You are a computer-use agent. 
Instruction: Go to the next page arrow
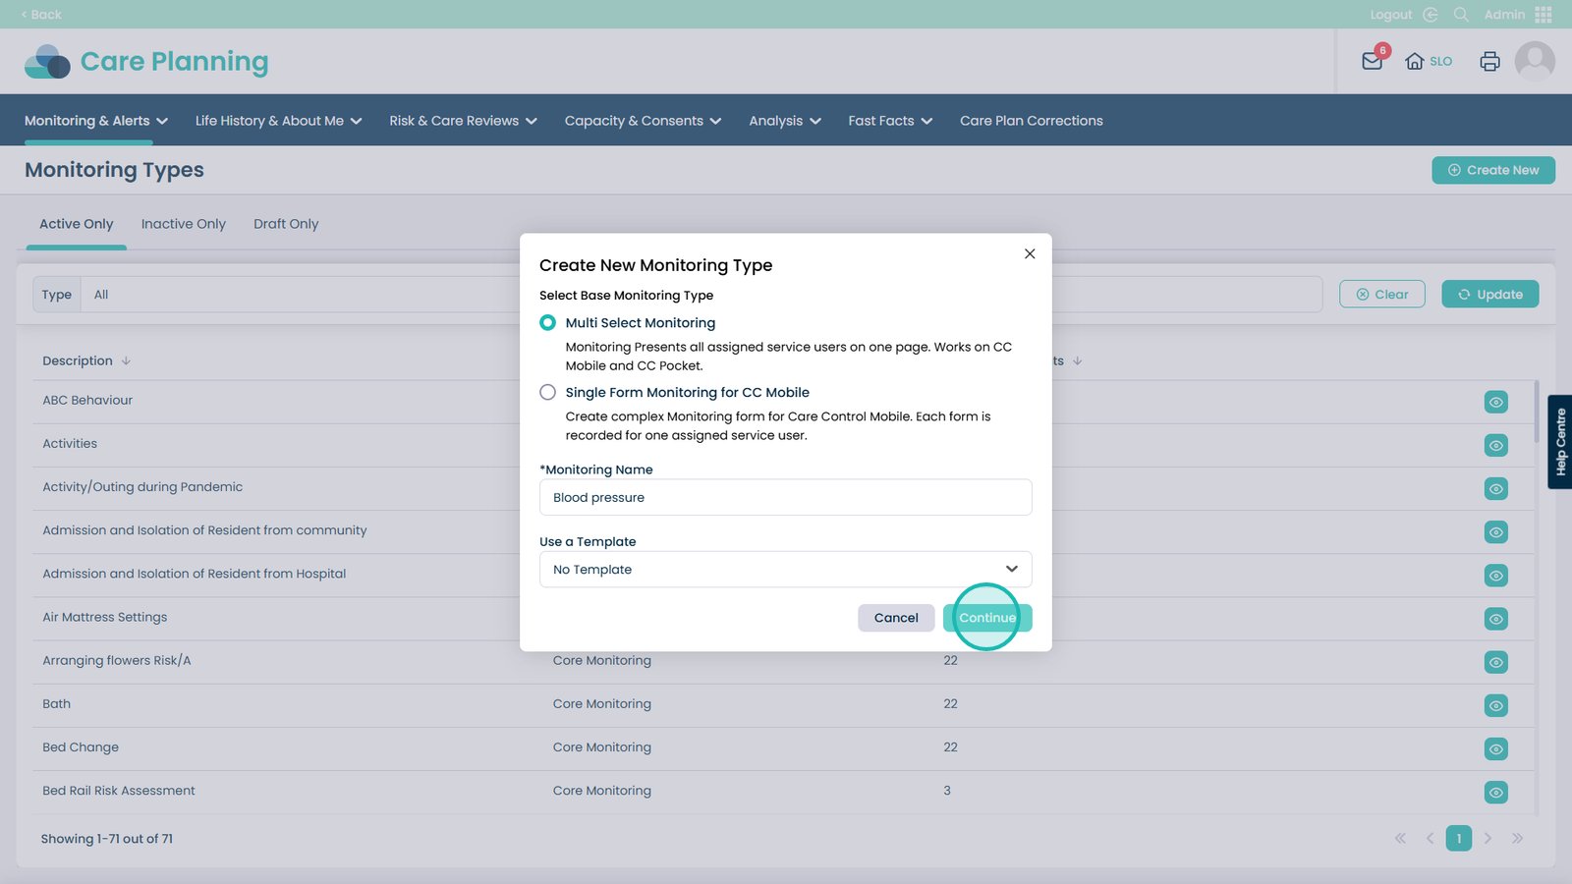(x=1488, y=838)
